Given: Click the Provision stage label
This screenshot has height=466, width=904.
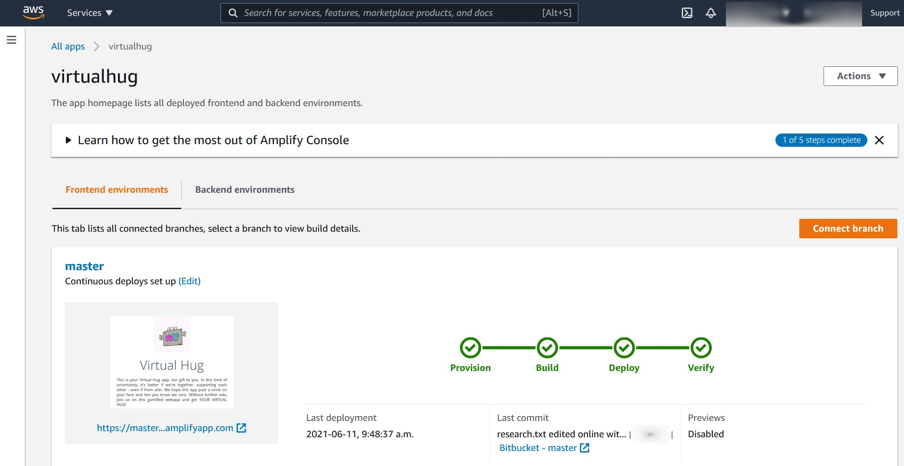Looking at the screenshot, I should point(471,368).
